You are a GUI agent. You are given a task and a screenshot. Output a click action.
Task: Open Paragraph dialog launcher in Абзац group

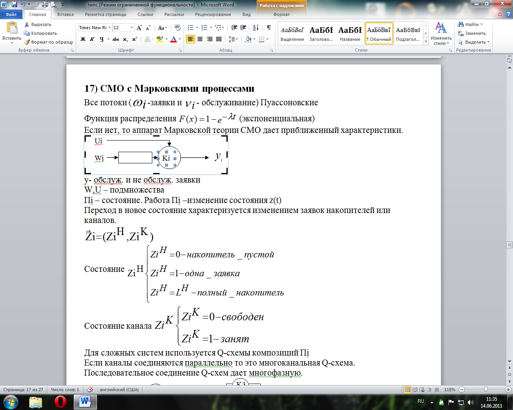(272, 50)
